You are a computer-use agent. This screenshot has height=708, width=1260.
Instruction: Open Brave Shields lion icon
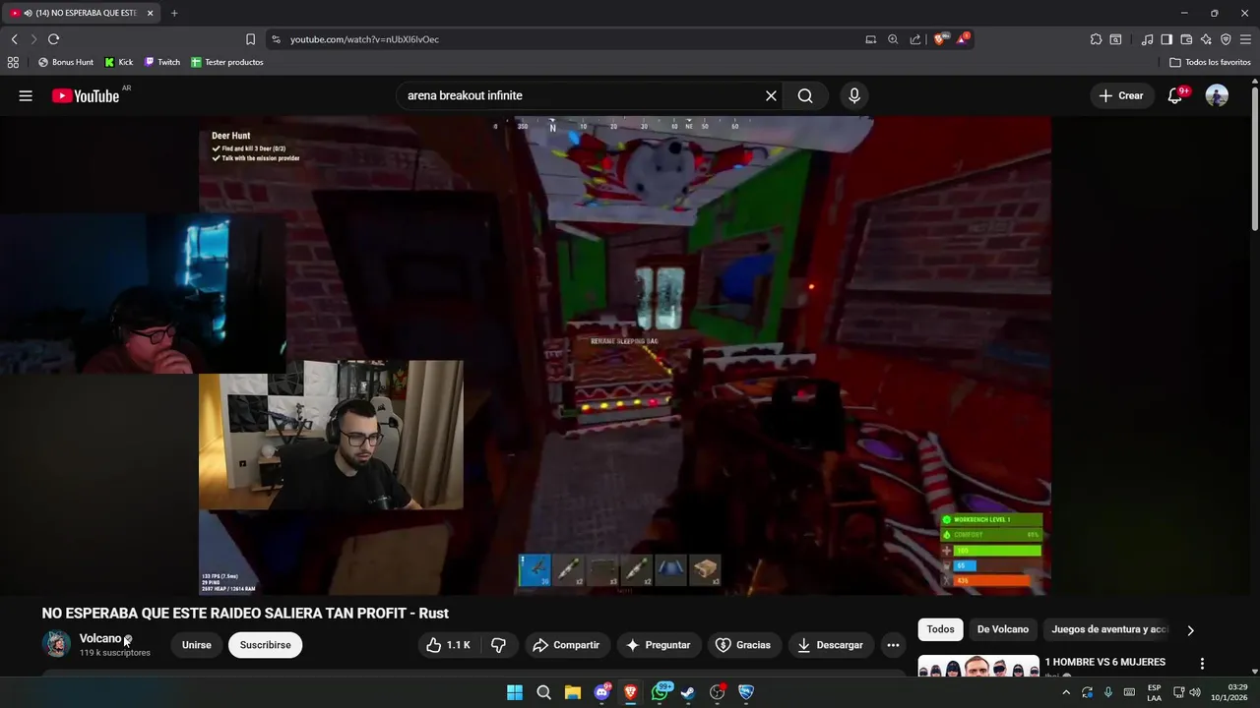pos(939,39)
